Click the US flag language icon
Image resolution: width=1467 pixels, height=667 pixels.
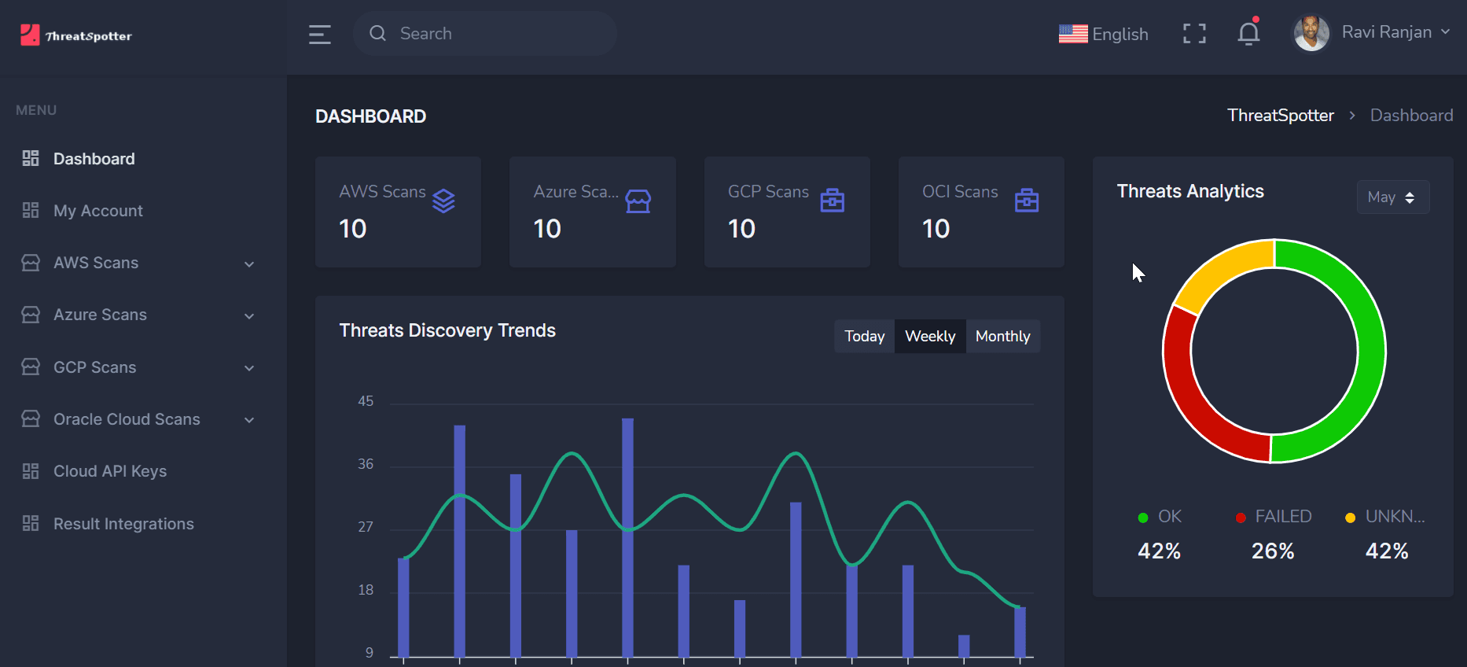(1073, 34)
